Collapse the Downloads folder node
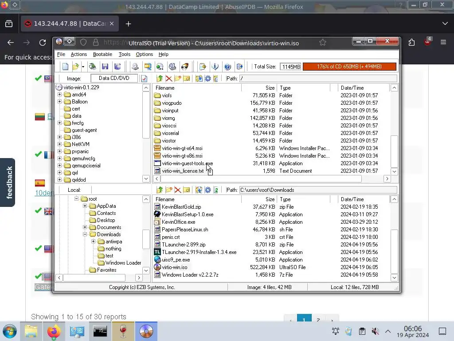The width and height of the screenshot is (454, 341). (85, 234)
